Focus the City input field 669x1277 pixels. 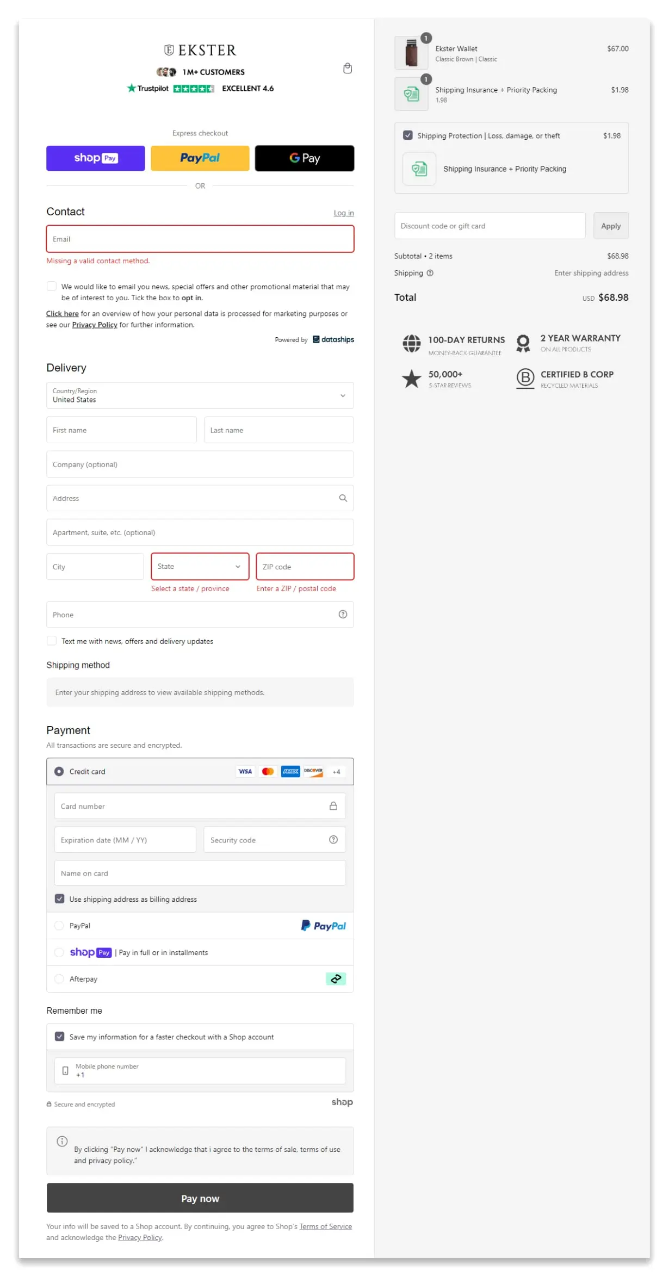95,566
